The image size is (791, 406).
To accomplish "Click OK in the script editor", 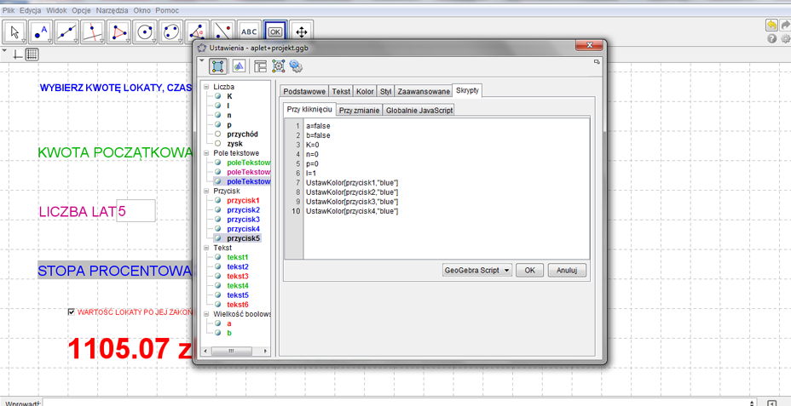I will [x=529, y=271].
